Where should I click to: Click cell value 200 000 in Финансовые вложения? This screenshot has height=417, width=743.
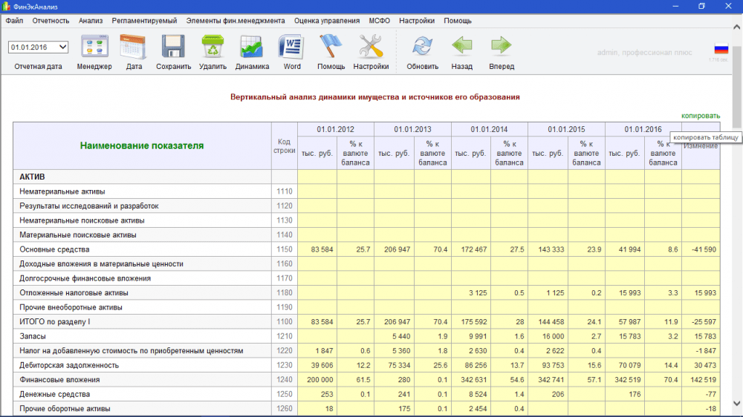click(x=319, y=380)
